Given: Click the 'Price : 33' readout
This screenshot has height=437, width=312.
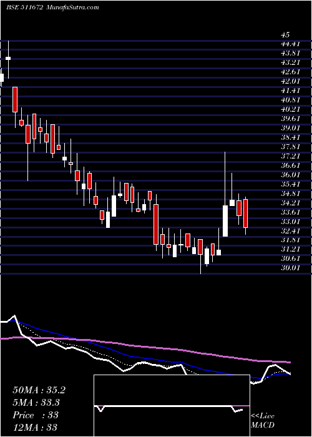Looking at the screenshot, I should (36, 415).
